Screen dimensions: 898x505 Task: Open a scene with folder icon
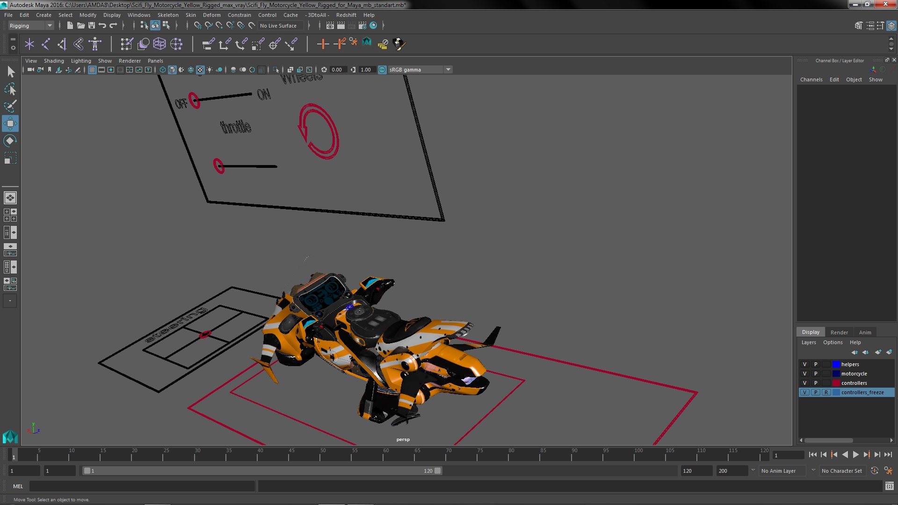(81, 26)
